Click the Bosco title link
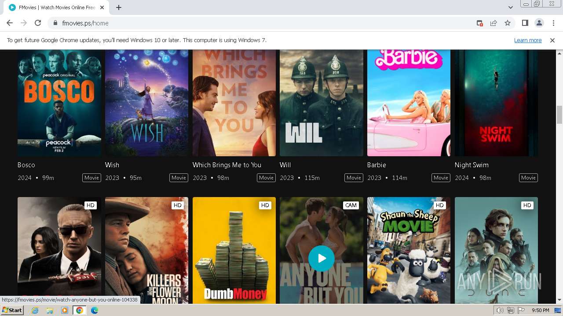 pyautogui.click(x=26, y=165)
